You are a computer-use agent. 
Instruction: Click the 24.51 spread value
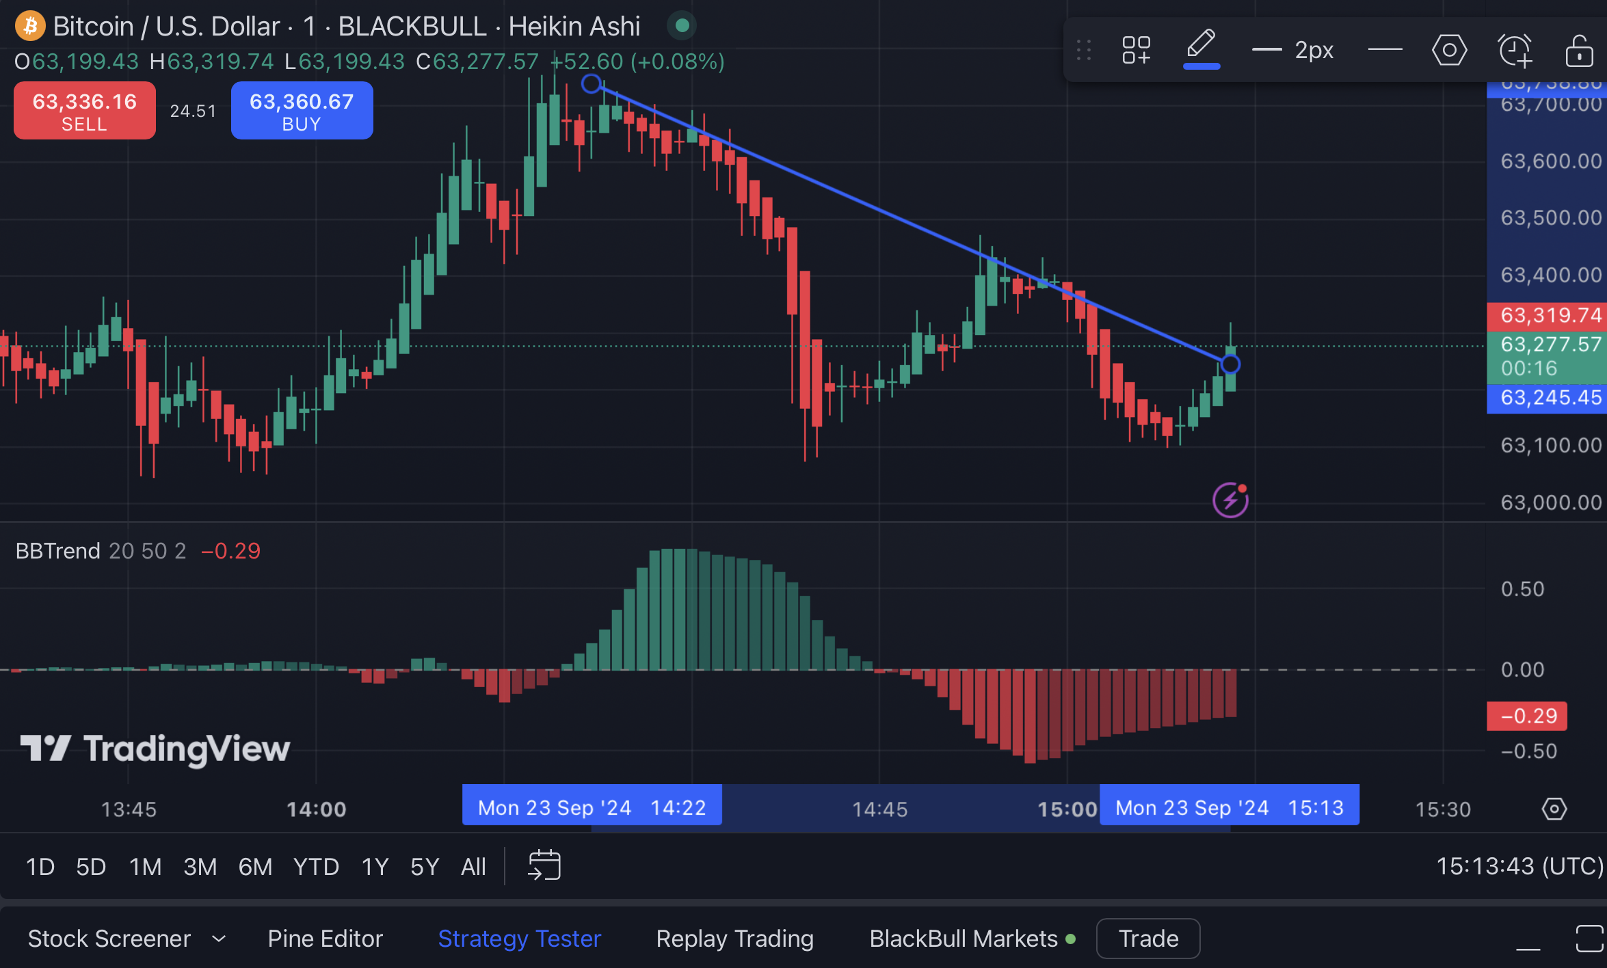[x=193, y=111]
